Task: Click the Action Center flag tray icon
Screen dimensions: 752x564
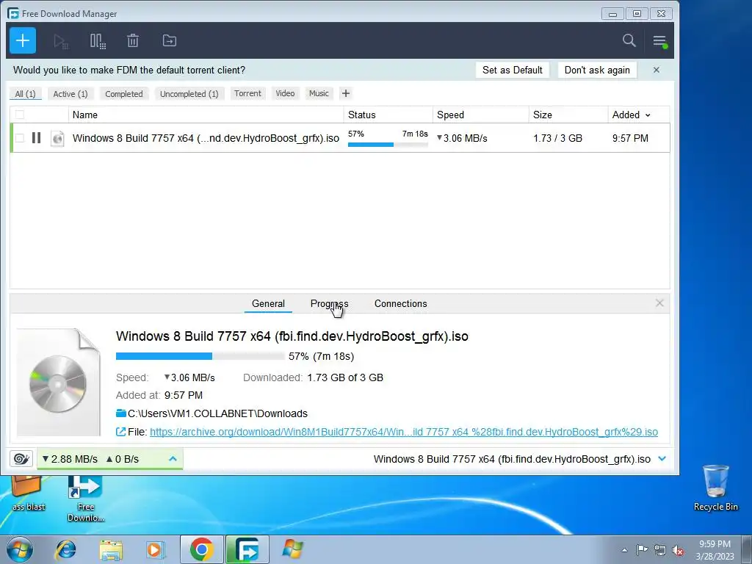Action: 642,549
